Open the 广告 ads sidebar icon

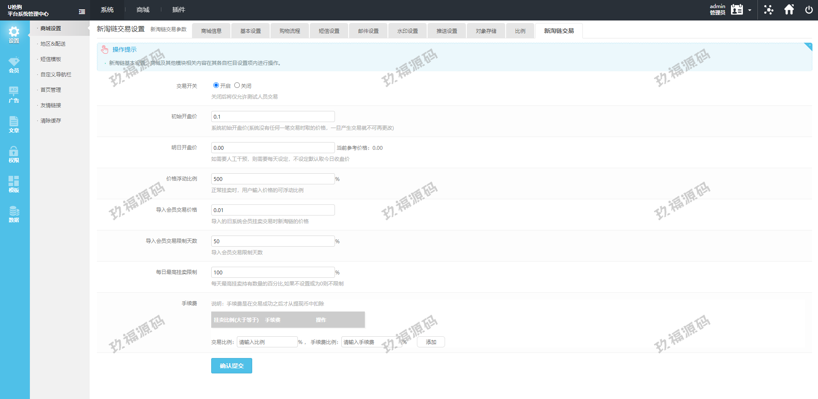(14, 94)
